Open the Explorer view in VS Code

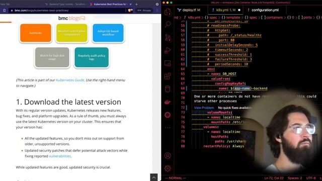coord(168,12)
